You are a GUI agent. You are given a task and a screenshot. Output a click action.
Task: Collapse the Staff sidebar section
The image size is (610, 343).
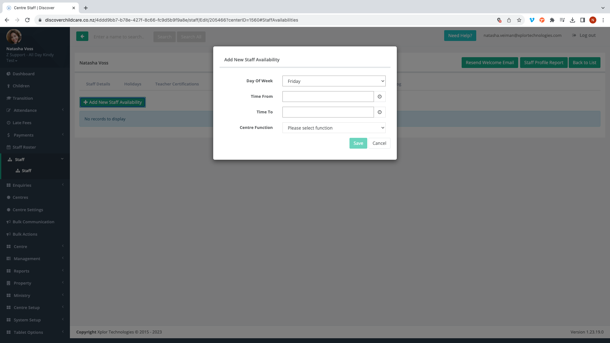tap(20, 159)
